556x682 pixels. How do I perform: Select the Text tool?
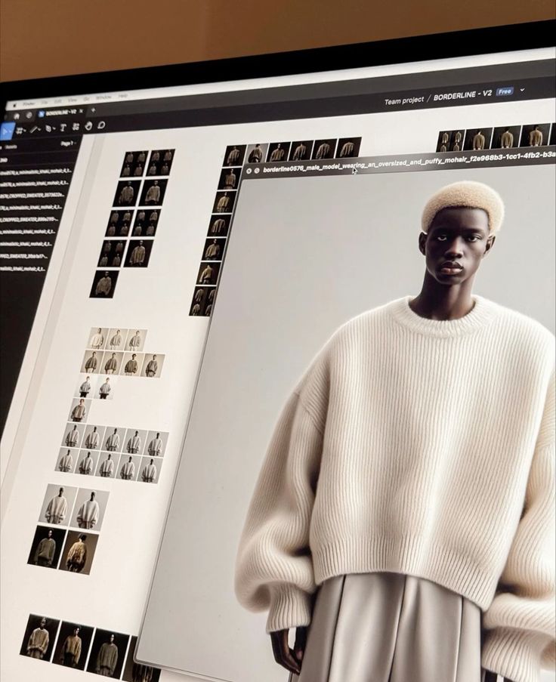pos(63,128)
